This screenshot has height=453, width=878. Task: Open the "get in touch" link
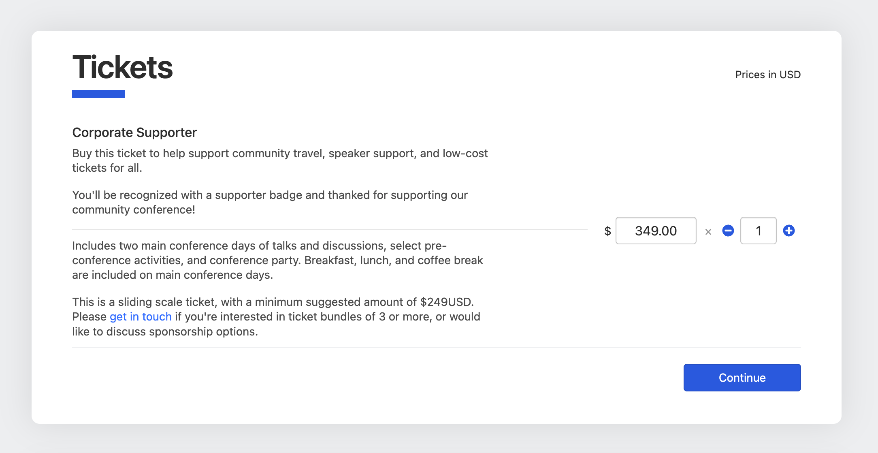pyautogui.click(x=141, y=316)
